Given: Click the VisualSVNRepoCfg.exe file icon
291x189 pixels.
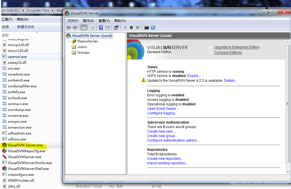Looking at the screenshot, I should (4, 151).
